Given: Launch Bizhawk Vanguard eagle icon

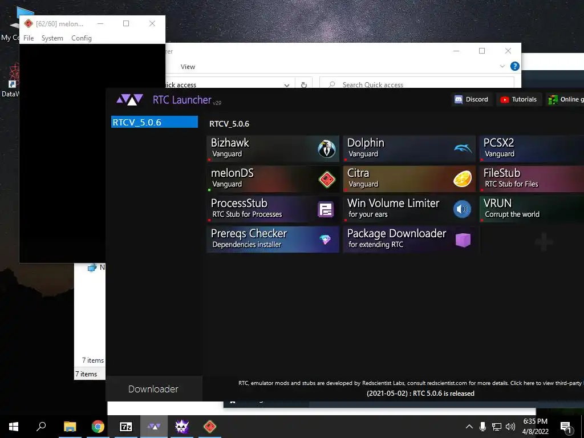Looking at the screenshot, I should click(x=327, y=149).
